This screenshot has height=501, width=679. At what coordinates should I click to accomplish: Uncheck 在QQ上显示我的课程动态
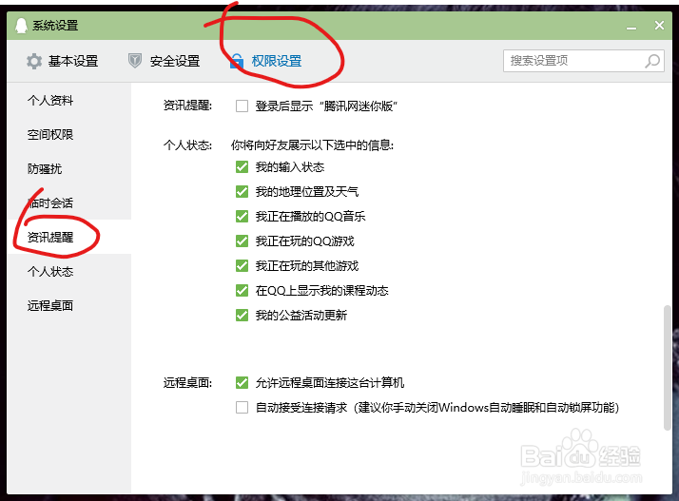point(242,291)
